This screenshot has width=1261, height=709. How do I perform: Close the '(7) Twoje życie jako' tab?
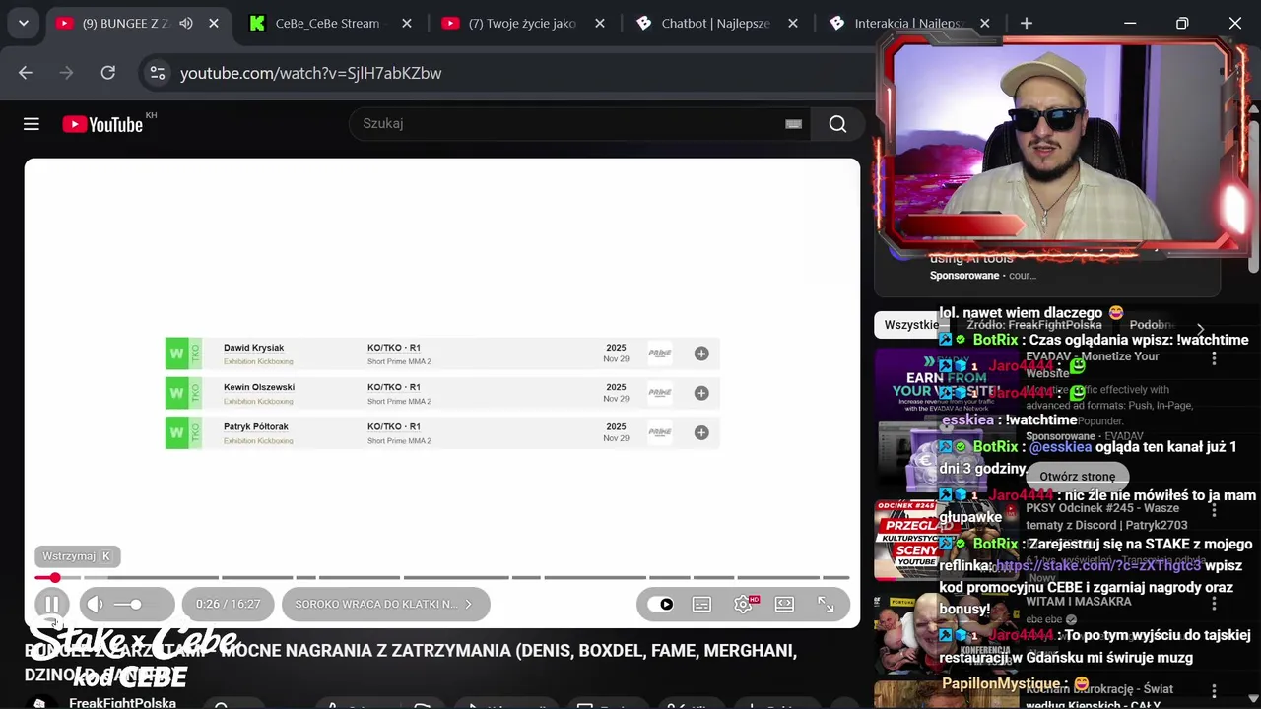tap(599, 23)
